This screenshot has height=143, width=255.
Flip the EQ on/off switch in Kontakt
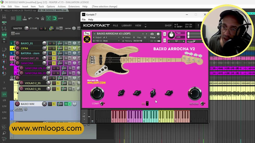click(x=147, y=104)
